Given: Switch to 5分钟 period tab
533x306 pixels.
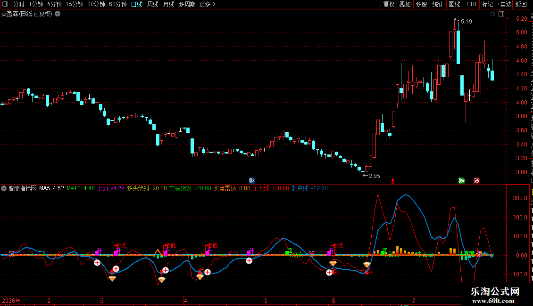Looking at the screenshot, I should point(54,4).
